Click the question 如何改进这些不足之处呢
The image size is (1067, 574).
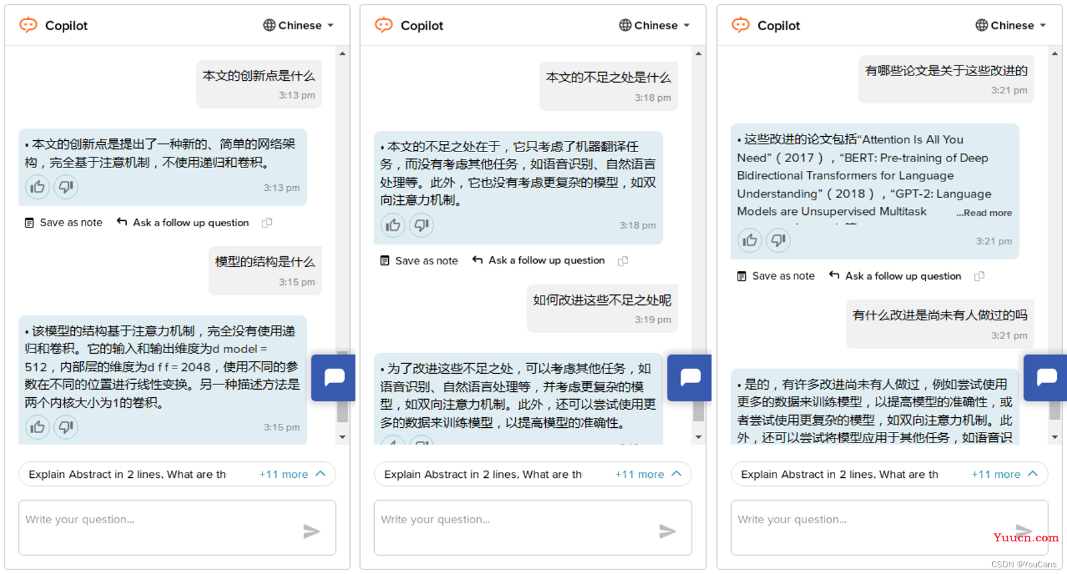click(x=602, y=300)
